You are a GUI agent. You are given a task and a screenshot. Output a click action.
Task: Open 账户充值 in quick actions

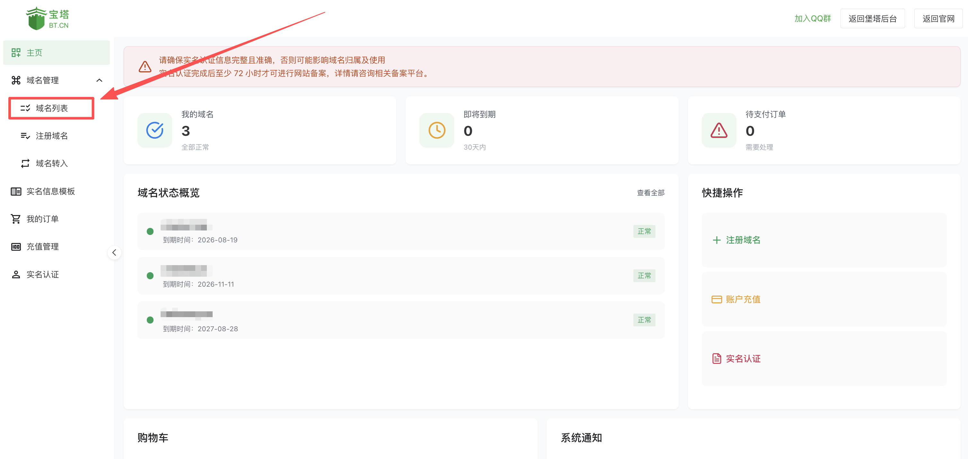743,299
